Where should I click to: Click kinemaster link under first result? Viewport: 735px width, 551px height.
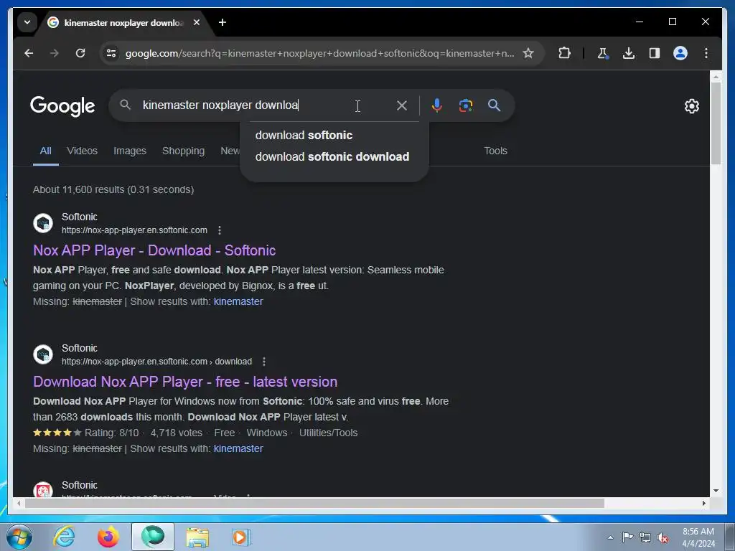click(238, 302)
